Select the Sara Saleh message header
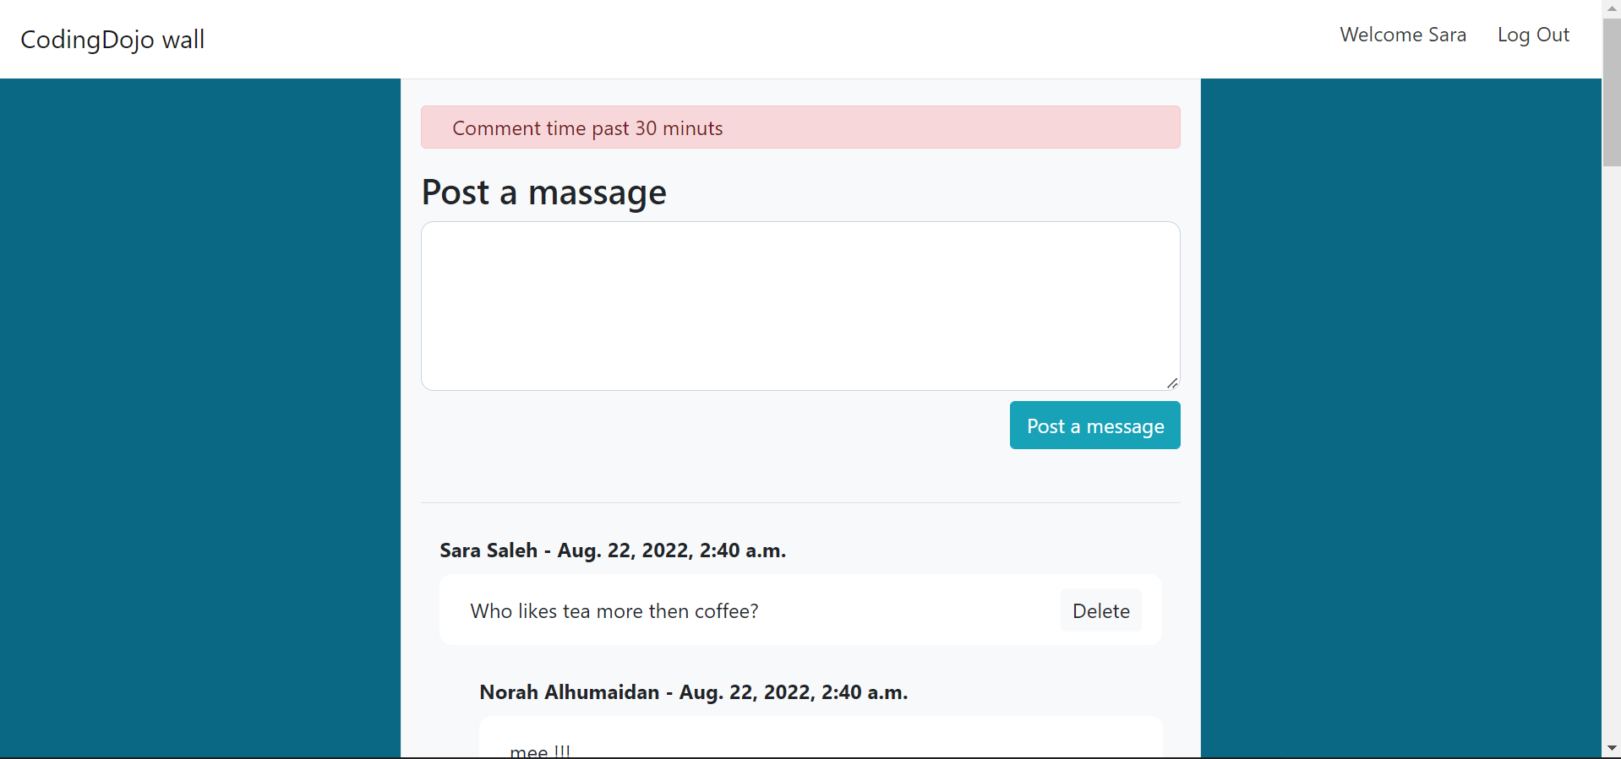Image resolution: width=1621 pixels, height=759 pixels. point(613,550)
